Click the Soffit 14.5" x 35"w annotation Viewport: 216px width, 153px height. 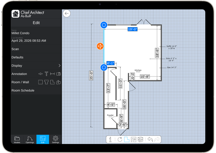coord(172,47)
